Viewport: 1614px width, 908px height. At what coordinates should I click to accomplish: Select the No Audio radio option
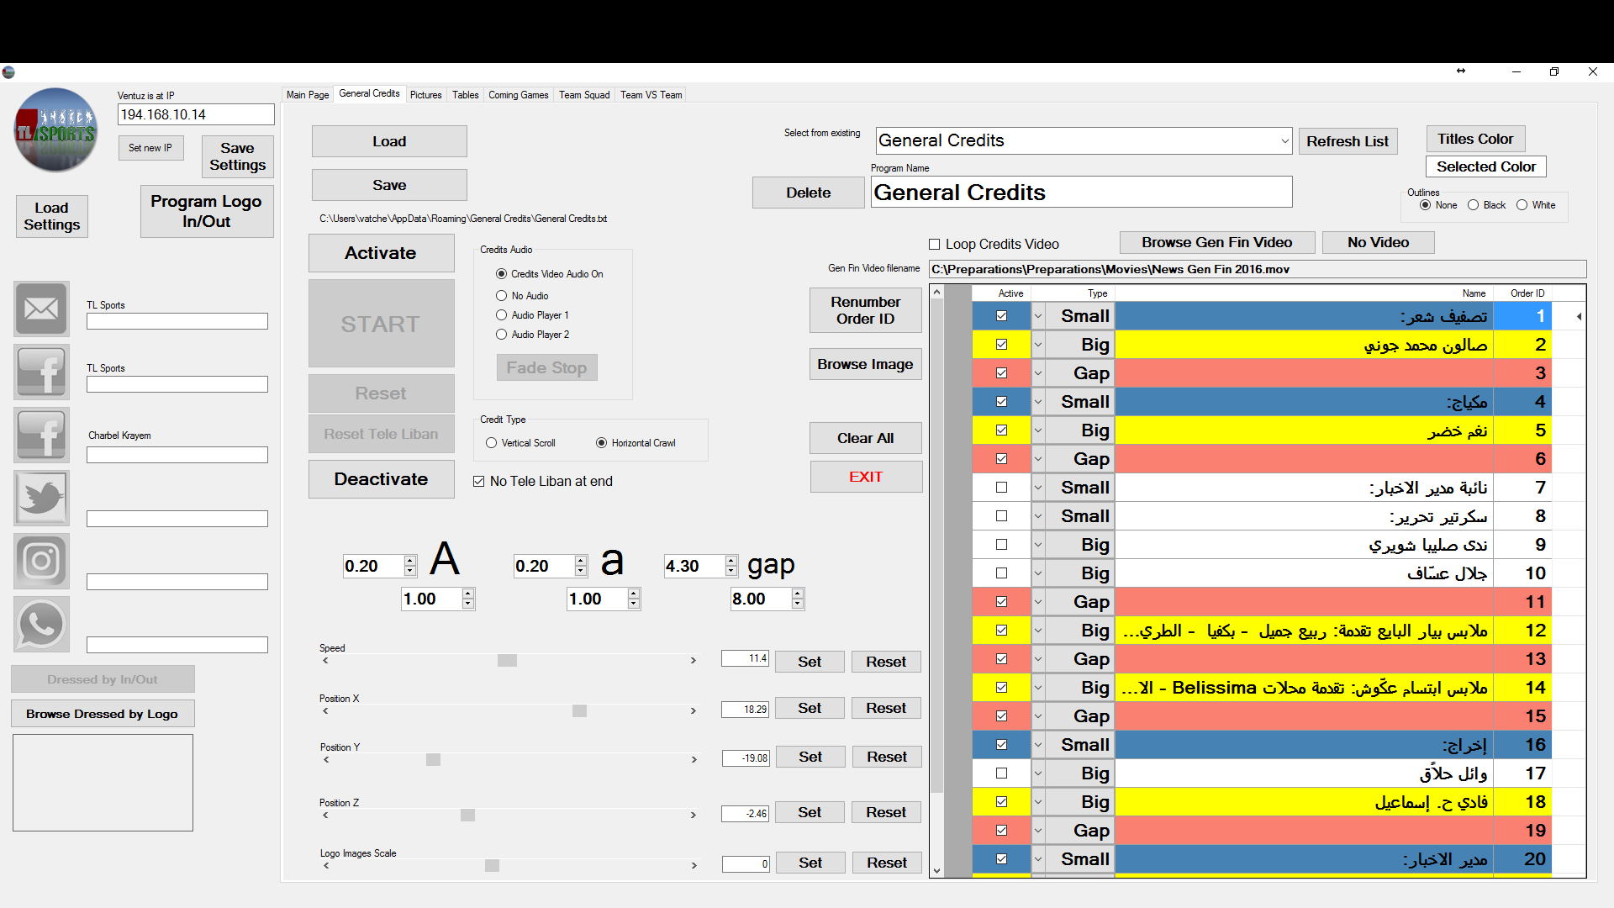click(502, 296)
